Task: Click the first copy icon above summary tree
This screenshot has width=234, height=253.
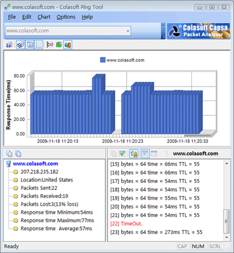Action: coord(9,154)
